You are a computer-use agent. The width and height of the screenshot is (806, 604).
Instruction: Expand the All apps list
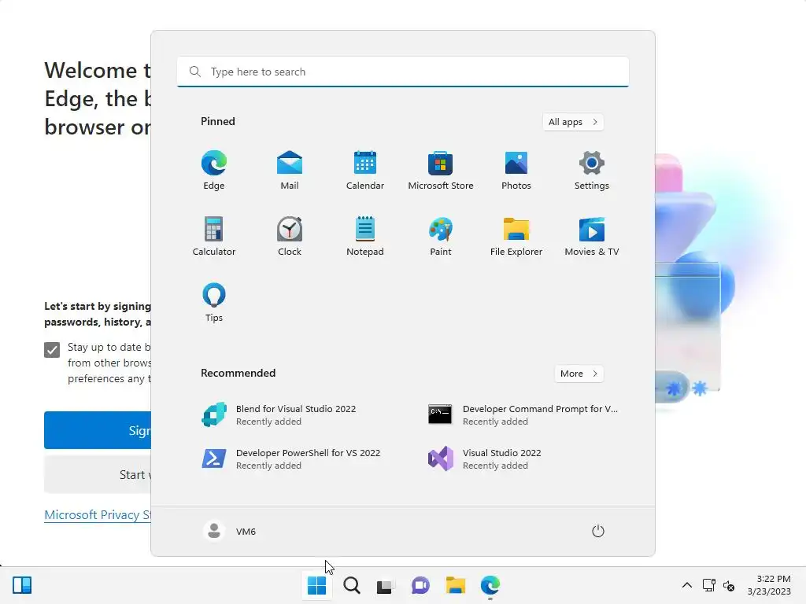click(x=573, y=122)
